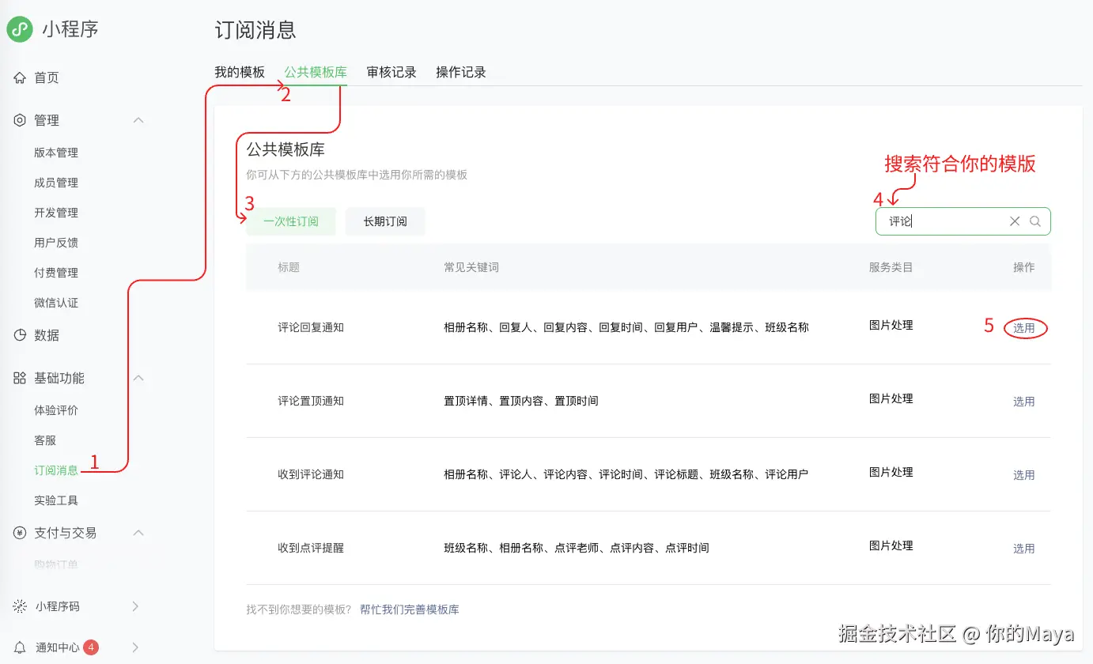Open 数据 in the sidebar

47,335
